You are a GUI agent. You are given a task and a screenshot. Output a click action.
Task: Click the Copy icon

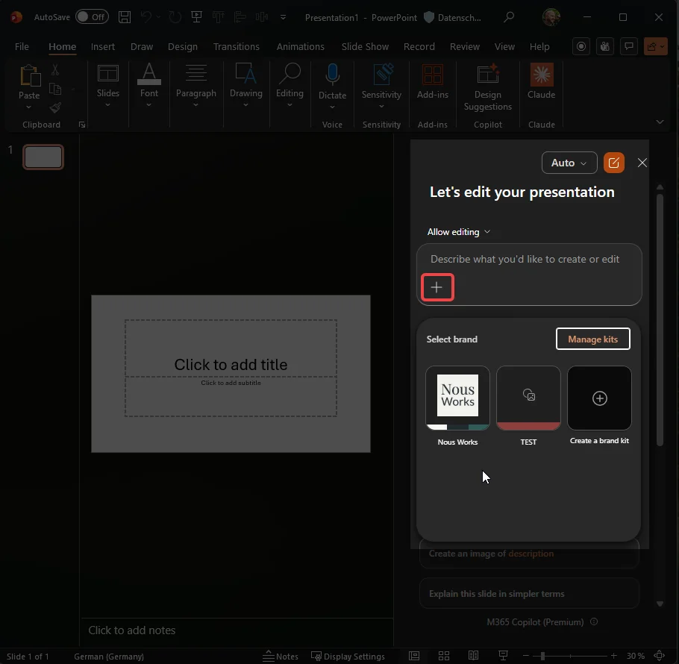(x=55, y=89)
